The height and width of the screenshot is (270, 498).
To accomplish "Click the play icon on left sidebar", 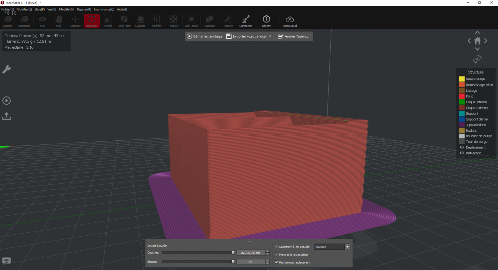I will [x=6, y=100].
